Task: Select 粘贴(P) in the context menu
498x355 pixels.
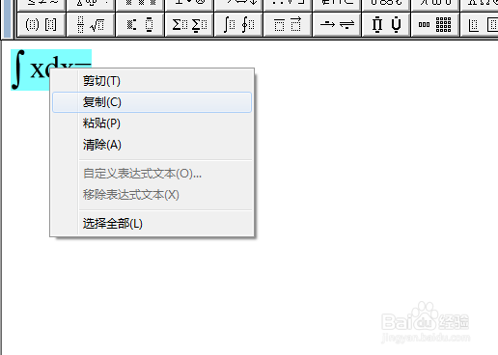Action: [152, 123]
